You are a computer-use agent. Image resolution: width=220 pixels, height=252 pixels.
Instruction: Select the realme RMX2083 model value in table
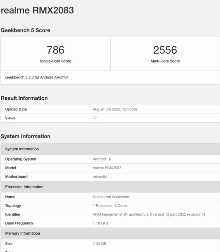[107, 168]
